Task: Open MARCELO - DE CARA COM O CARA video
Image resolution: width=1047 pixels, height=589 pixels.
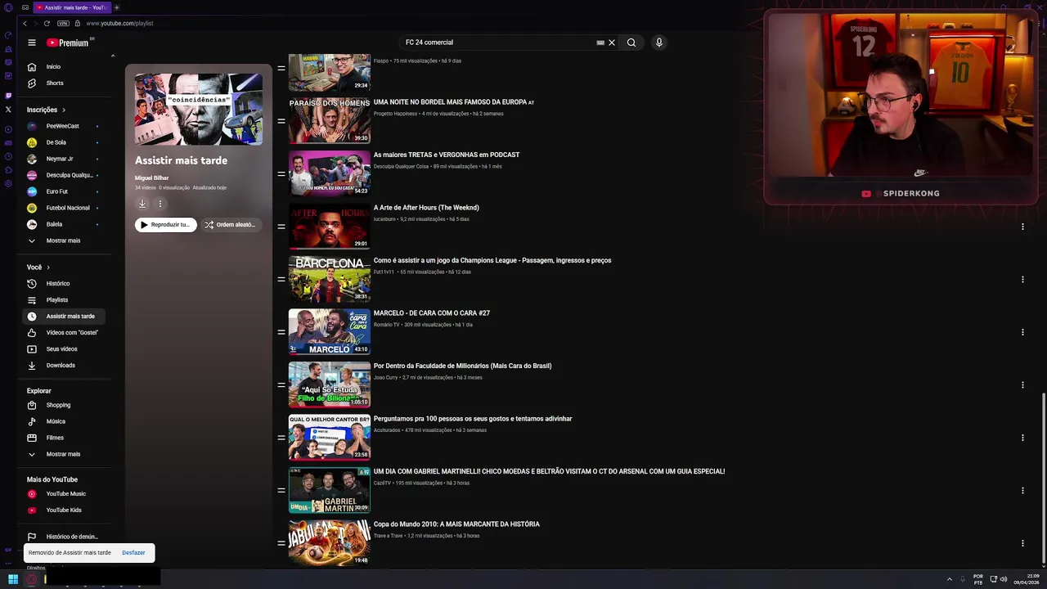Action: coord(432,313)
